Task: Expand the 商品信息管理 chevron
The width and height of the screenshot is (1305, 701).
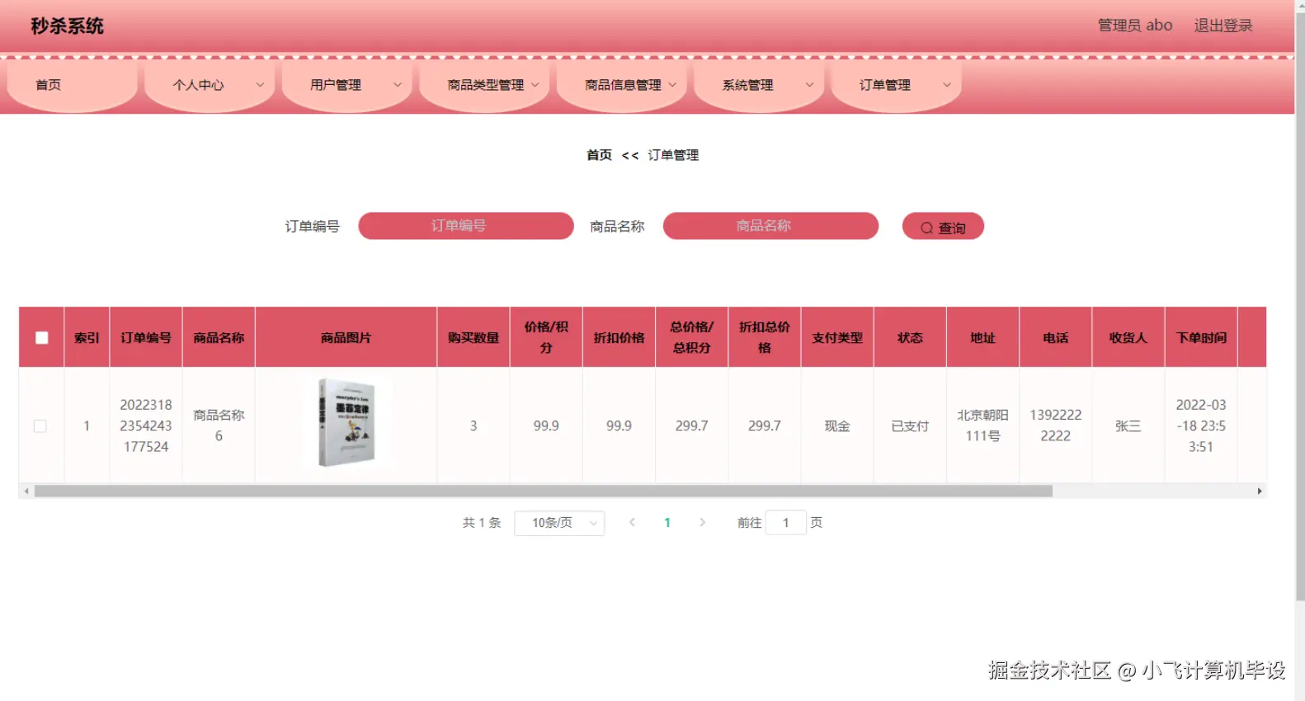Action: 672,85
